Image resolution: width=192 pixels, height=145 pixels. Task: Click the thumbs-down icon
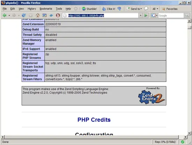click(119, 9)
